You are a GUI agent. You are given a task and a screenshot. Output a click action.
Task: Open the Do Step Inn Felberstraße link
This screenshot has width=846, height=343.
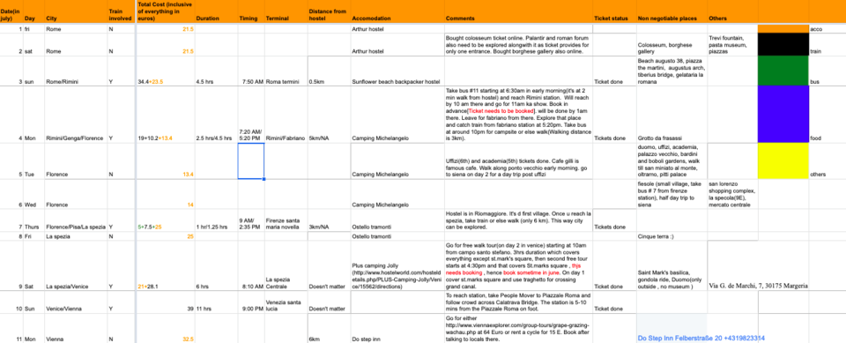pos(701,338)
